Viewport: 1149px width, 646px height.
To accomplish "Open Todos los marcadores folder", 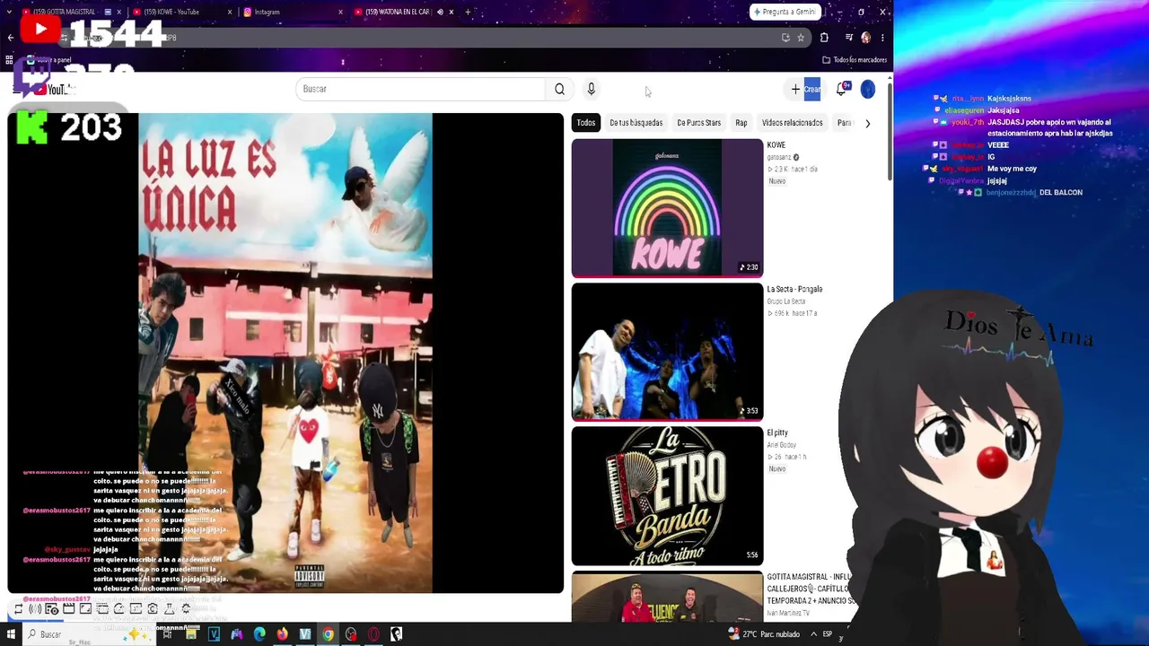I will [854, 60].
